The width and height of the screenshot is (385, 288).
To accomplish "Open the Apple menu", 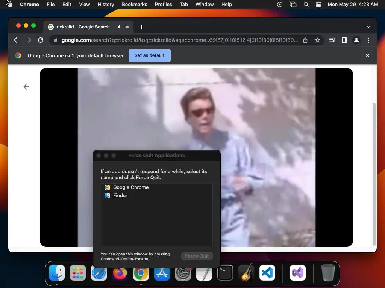I will [9, 4].
